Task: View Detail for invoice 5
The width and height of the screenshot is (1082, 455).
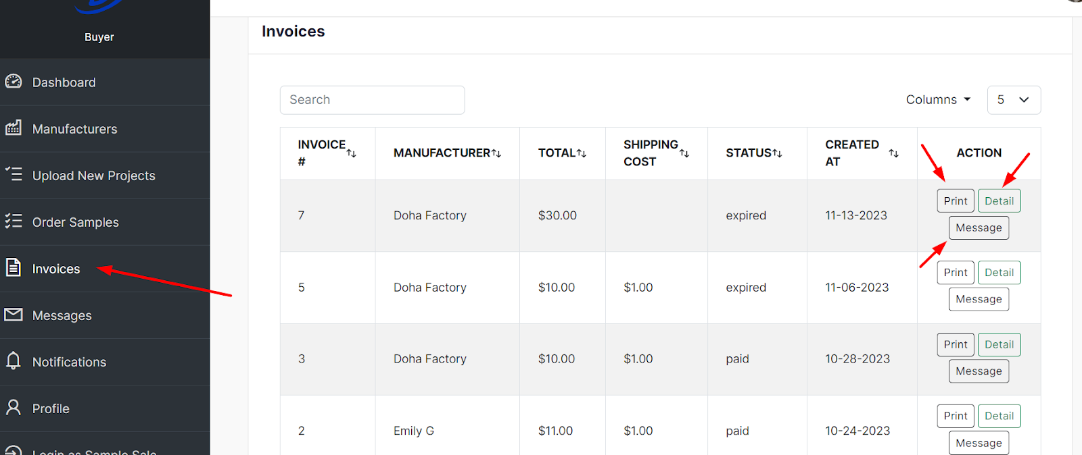Action: click(x=999, y=273)
